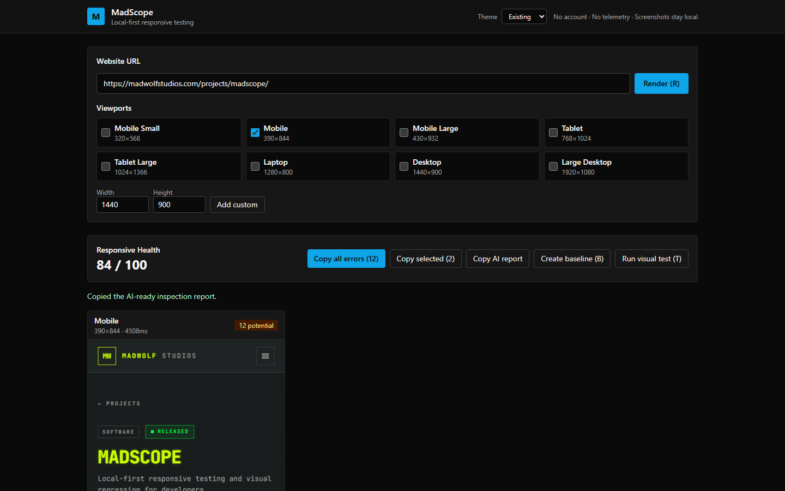Click the MADSCOPE heading in the preview
The width and height of the screenshot is (785, 491).
[x=140, y=457]
